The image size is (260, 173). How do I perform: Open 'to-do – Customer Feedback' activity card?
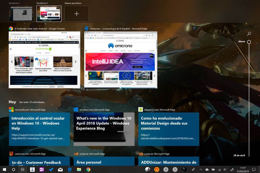39,161
